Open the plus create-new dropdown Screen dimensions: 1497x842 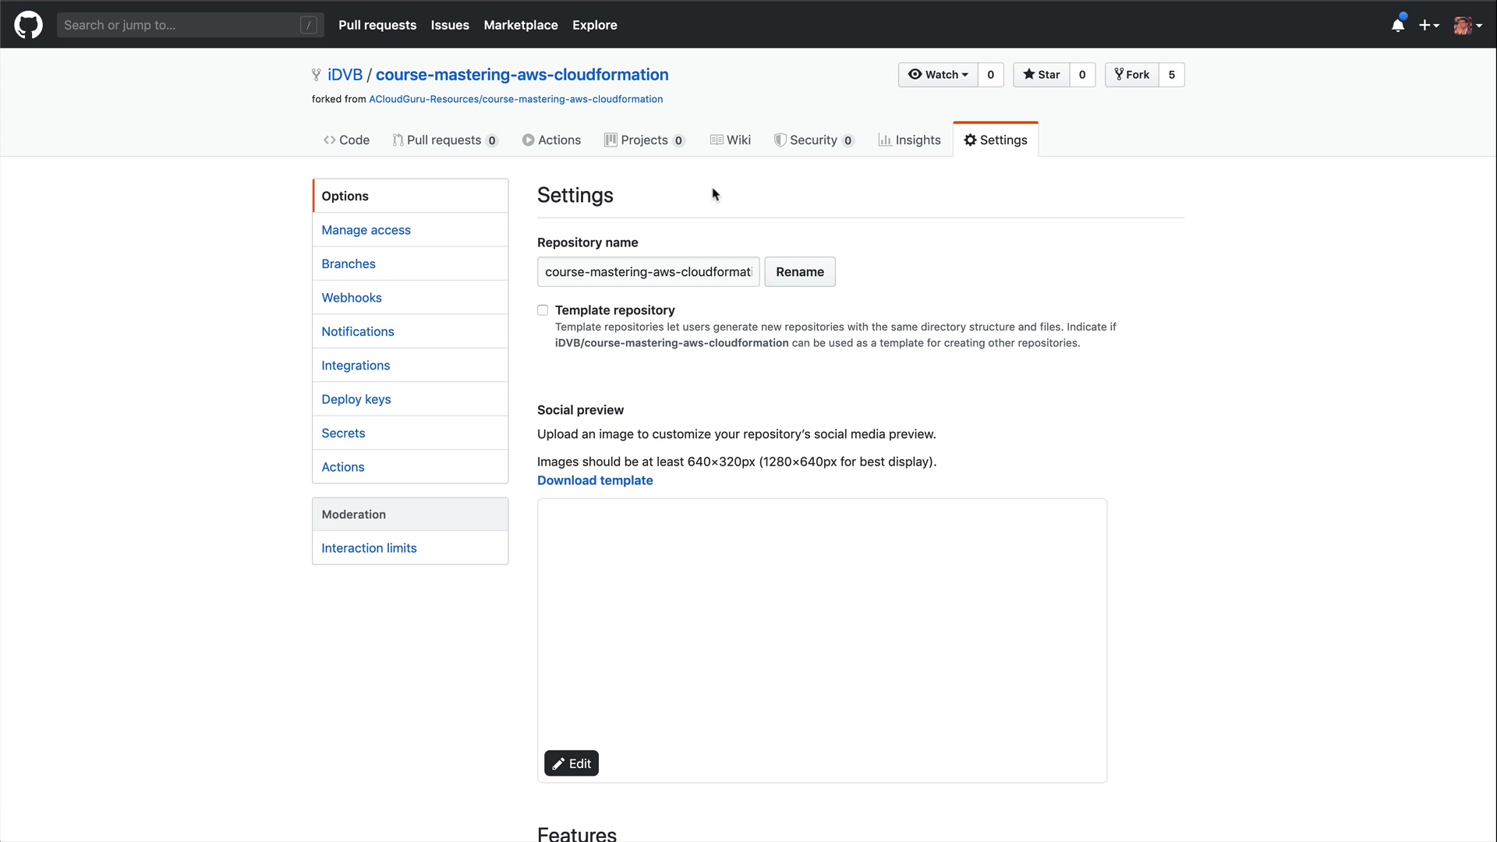[x=1428, y=25]
